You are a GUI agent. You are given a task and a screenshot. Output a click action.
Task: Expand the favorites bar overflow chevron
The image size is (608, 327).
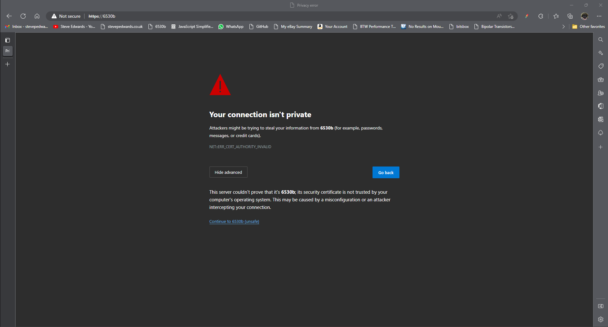coord(563,27)
